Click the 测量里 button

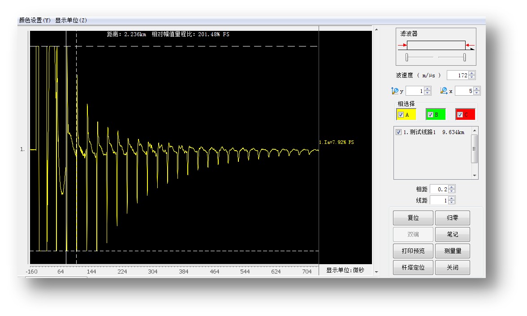[x=453, y=251]
